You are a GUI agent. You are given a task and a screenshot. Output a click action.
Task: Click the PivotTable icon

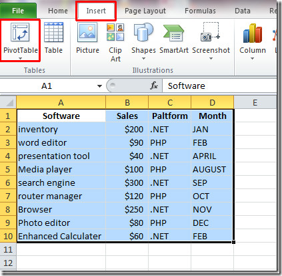click(x=20, y=32)
